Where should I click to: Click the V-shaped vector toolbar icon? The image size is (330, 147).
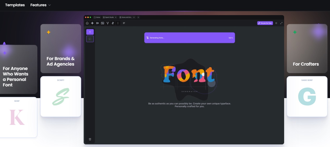108,23
